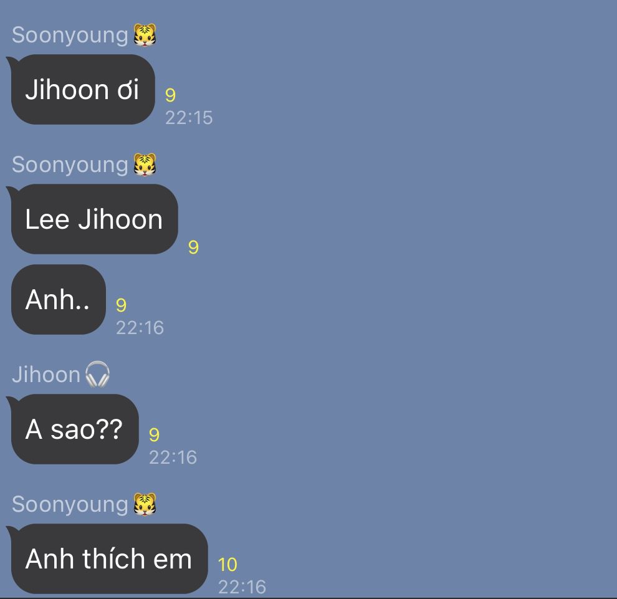Image resolution: width=617 pixels, height=599 pixels.
Task: Open Soonyoung's name above 'Lee Jihoon' message
Action: click(x=70, y=165)
